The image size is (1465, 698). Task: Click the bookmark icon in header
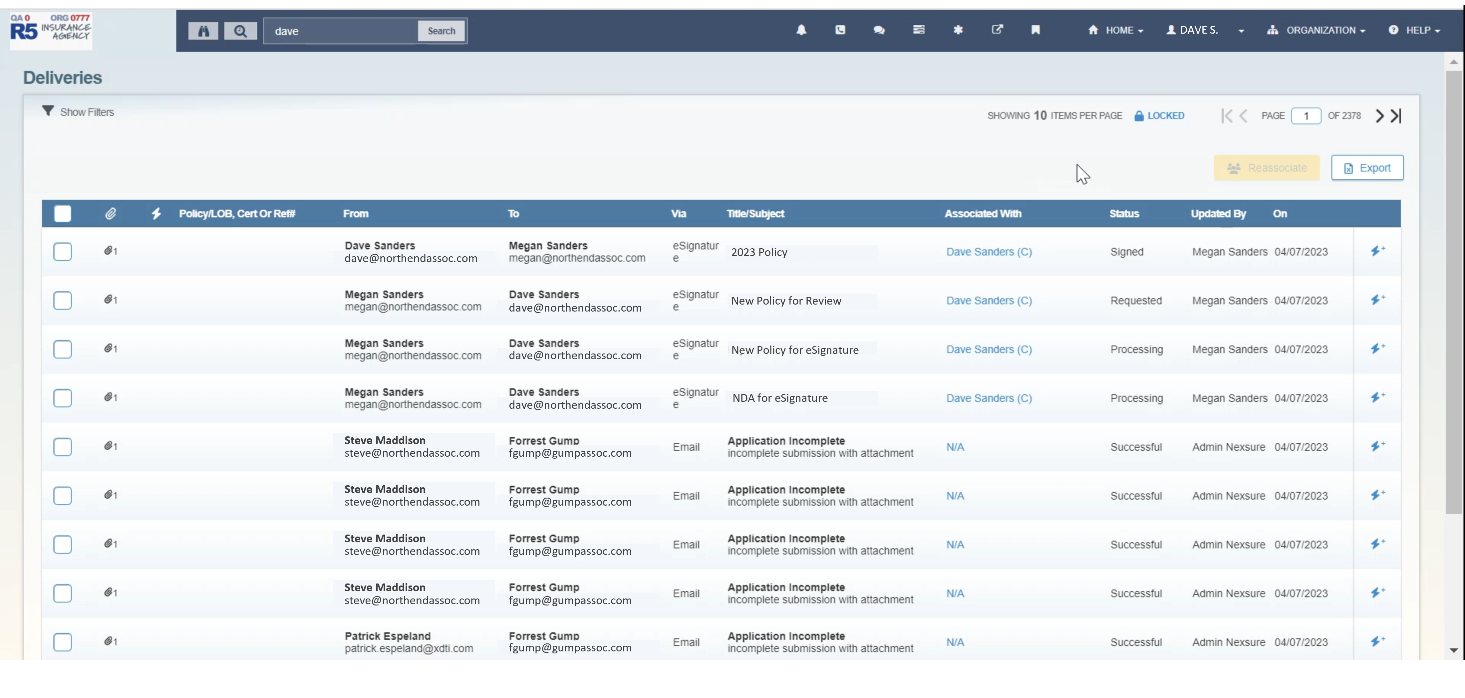(x=1035, y=30)
